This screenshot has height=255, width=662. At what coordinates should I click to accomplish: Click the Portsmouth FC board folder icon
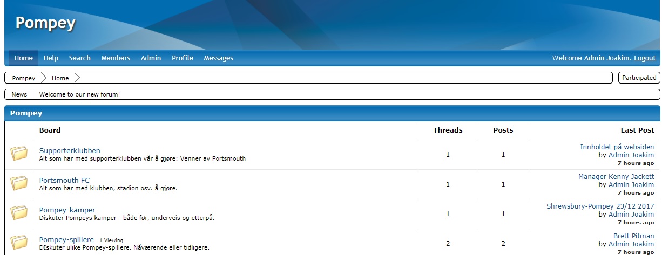click(x=19, y=184)
